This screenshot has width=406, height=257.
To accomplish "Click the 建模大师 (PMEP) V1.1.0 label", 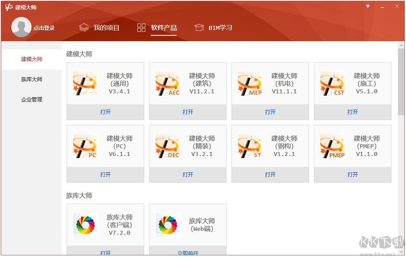I will tap(367, 146).
